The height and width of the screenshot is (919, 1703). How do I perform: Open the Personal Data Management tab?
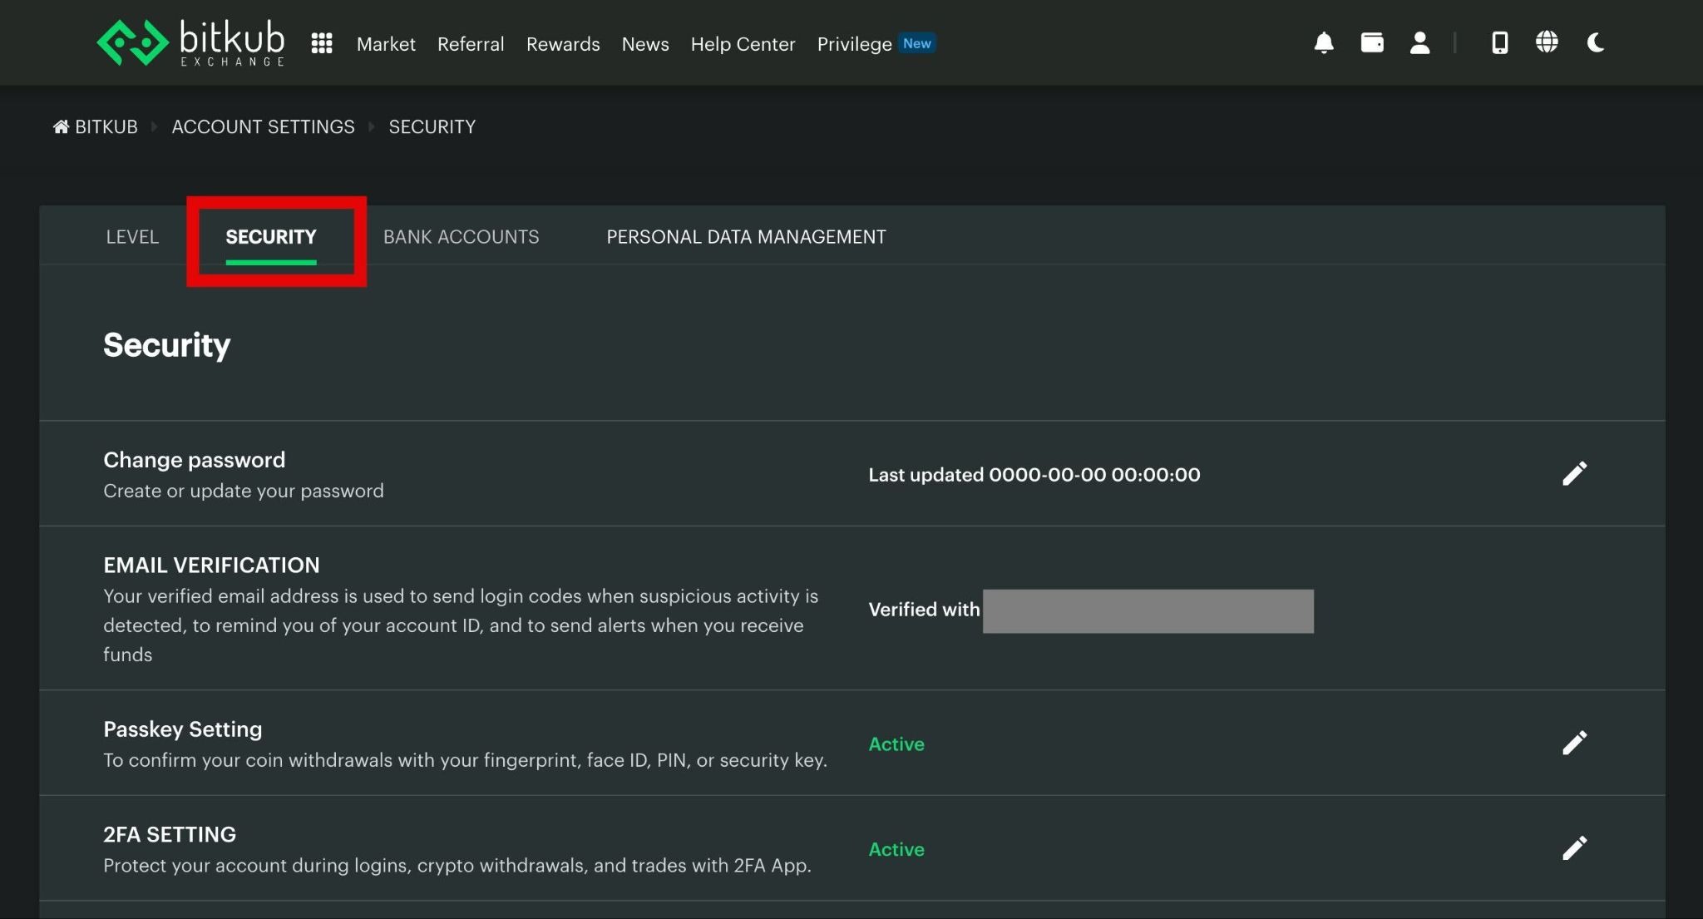tap(746, 237)
